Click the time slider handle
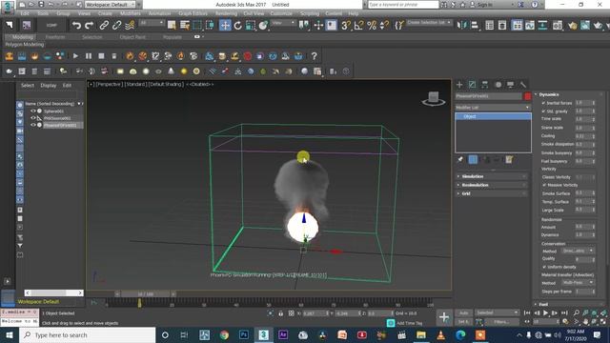The width and height of the screenshot is (610, 343). coord(145,294)
